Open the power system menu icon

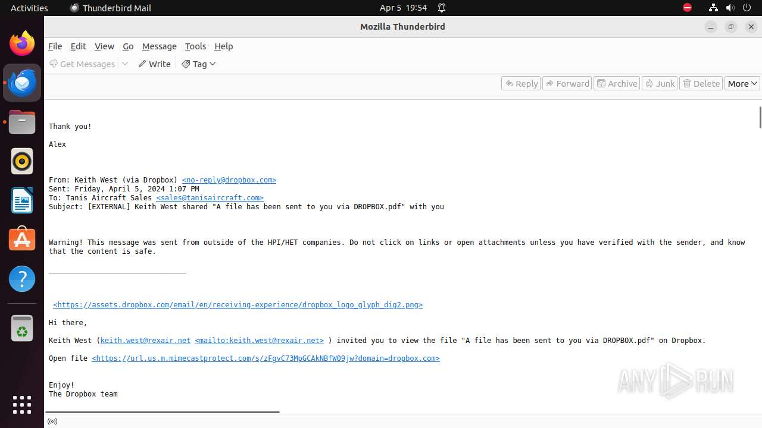(x=747, y=8)
